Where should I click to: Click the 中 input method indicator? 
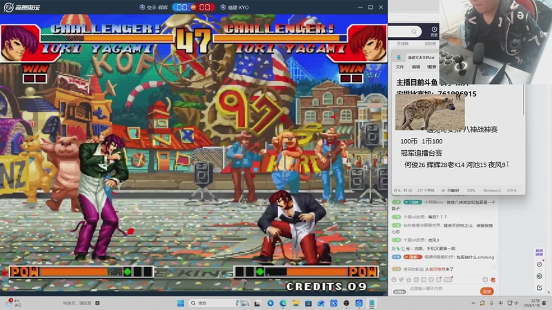coord(500,303)
